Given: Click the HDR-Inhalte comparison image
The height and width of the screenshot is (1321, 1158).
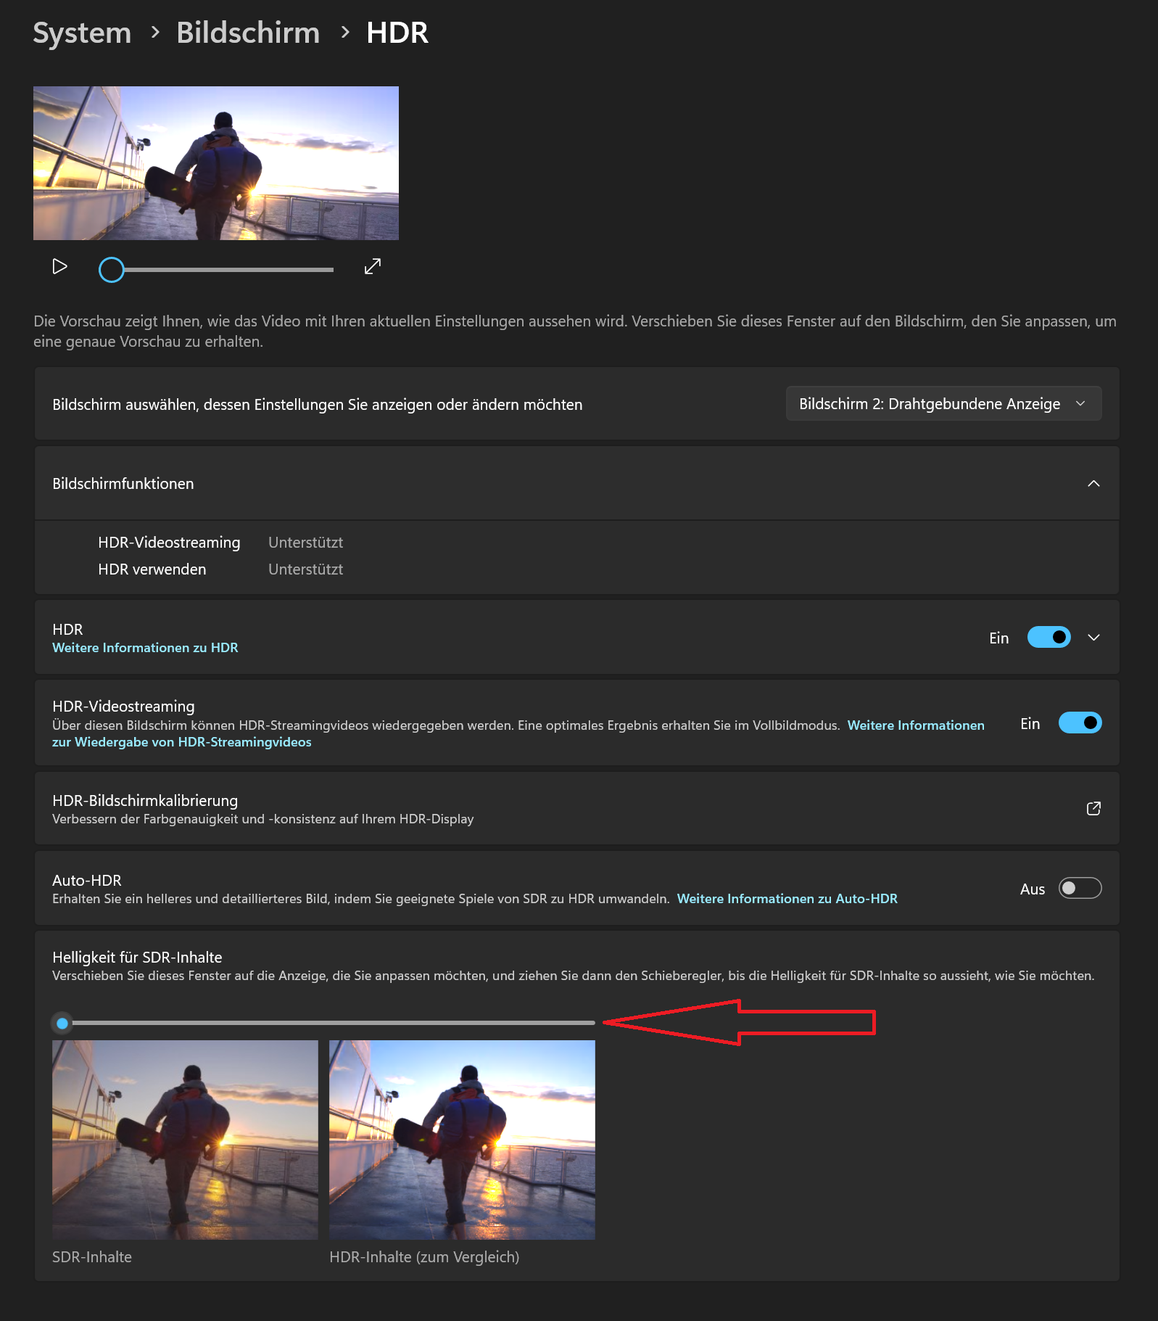Looking at the screenshot, I should click(462, 1140).
